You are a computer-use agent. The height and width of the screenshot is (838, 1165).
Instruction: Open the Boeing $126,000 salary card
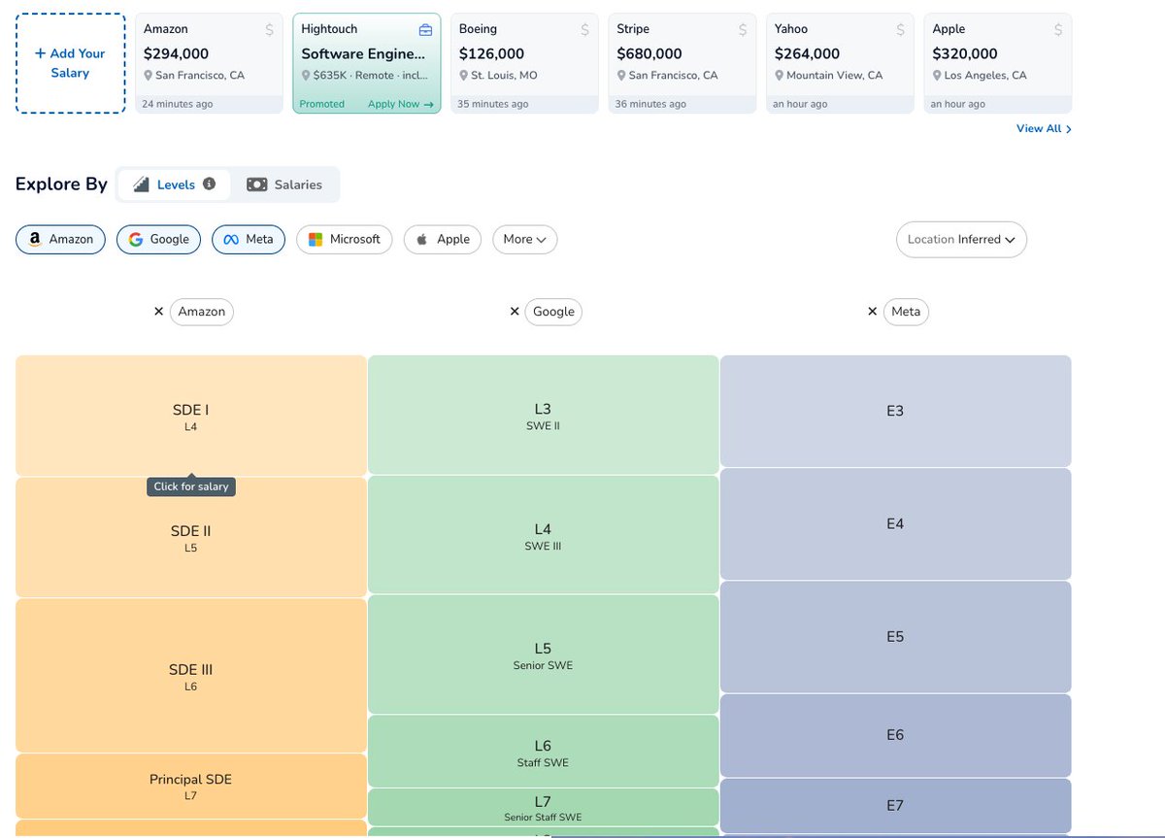pos(524,63)
